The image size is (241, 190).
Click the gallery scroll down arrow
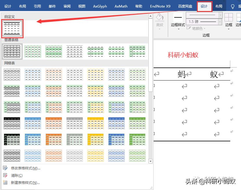click(x=151, y=161)
